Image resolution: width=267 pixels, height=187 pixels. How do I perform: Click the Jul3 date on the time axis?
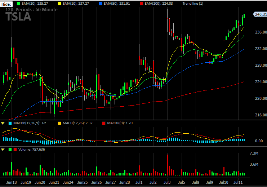click(x=167, y=182)
